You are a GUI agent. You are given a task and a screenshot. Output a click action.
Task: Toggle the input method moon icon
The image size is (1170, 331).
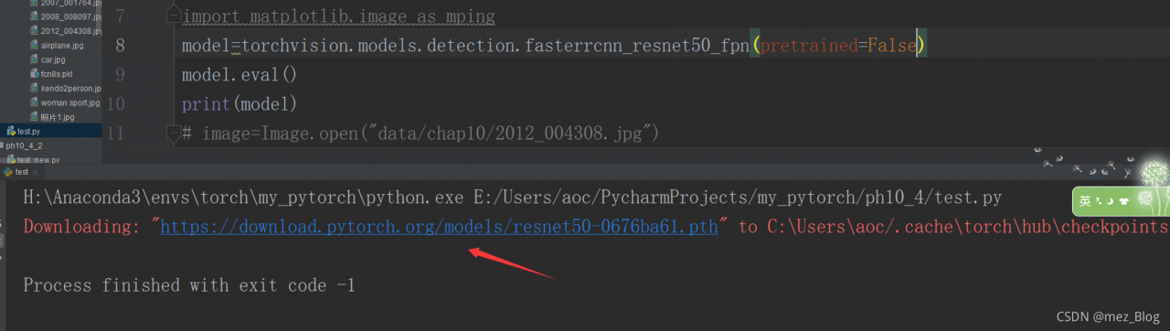point(1109,201)
